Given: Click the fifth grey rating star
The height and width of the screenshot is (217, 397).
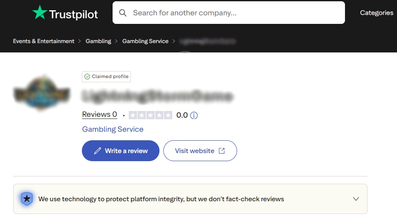Looking at the screenshot, I should (168, 115).
